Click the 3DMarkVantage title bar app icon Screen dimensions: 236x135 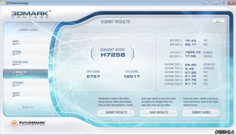click(x=3, y=3)
